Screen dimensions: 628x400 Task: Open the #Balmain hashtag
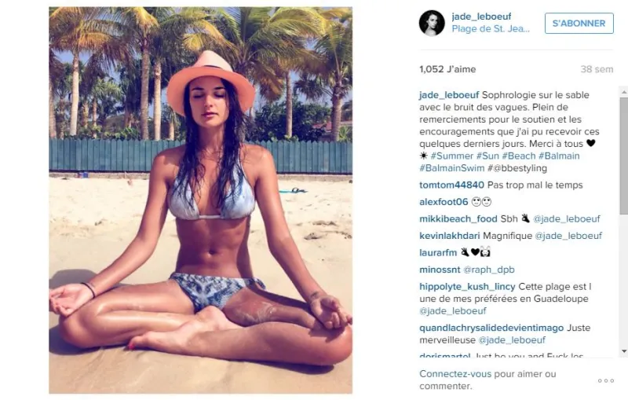[559, 156]
